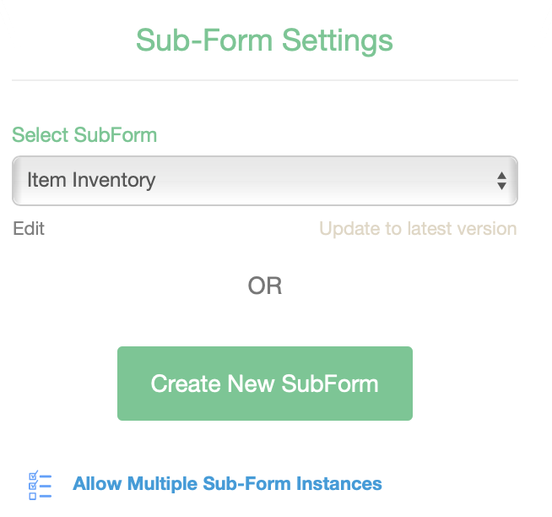
Task: Click the Select SubForm label
Action: click(84, 135)
